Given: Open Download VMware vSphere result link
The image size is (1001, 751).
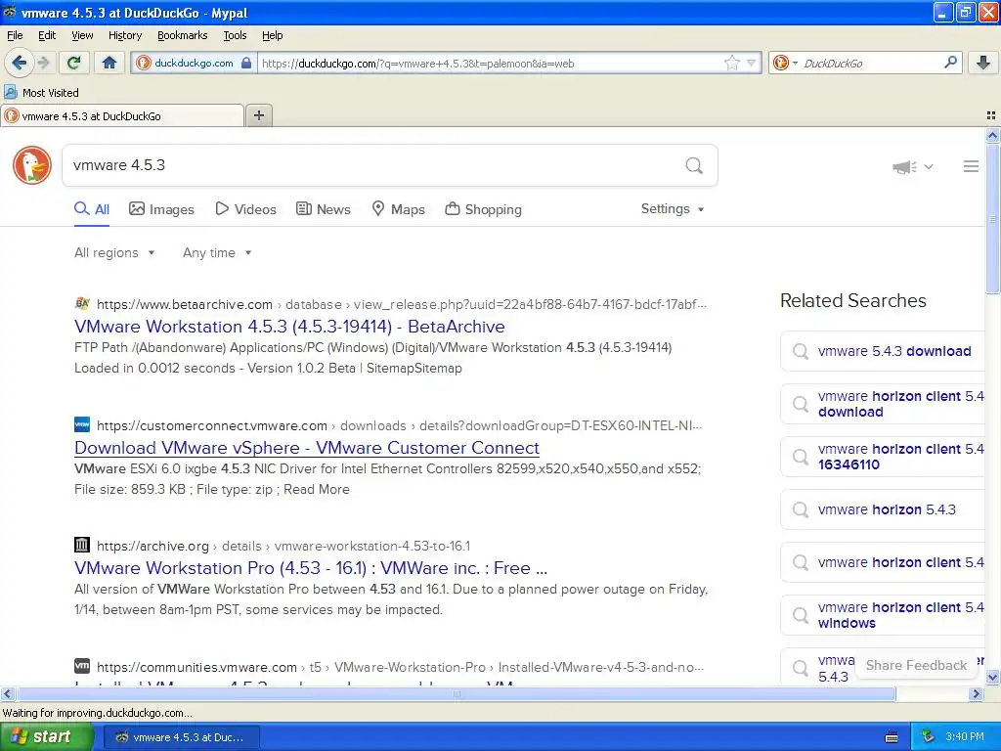Looking at the screenshot, I should click(x=307, y=448).
